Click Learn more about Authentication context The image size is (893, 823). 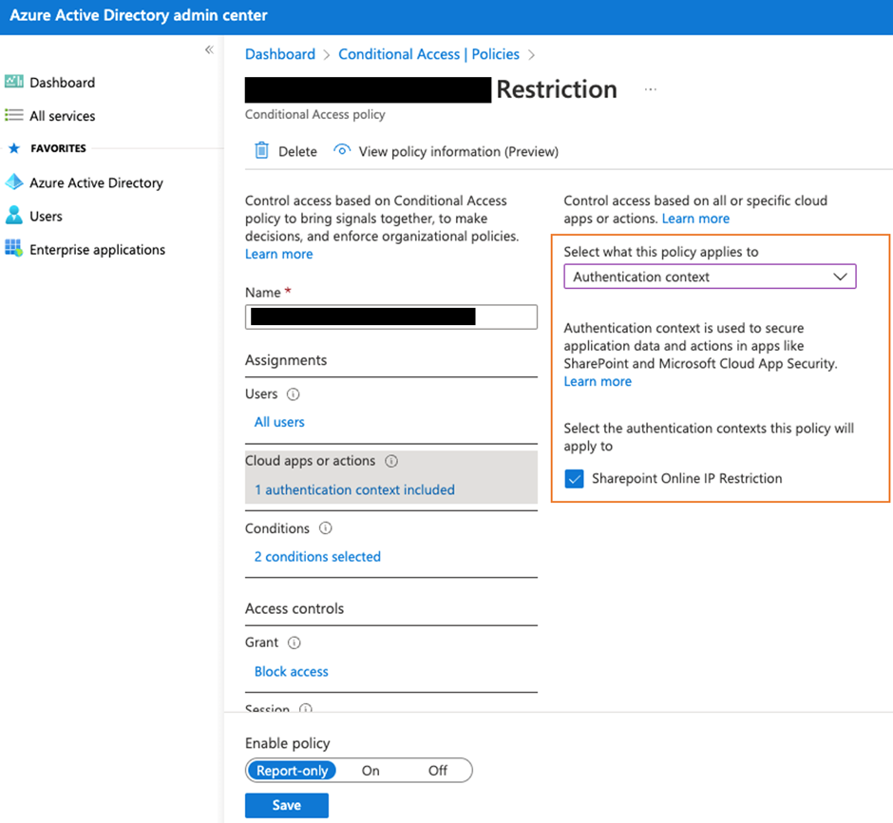[598, 382]
